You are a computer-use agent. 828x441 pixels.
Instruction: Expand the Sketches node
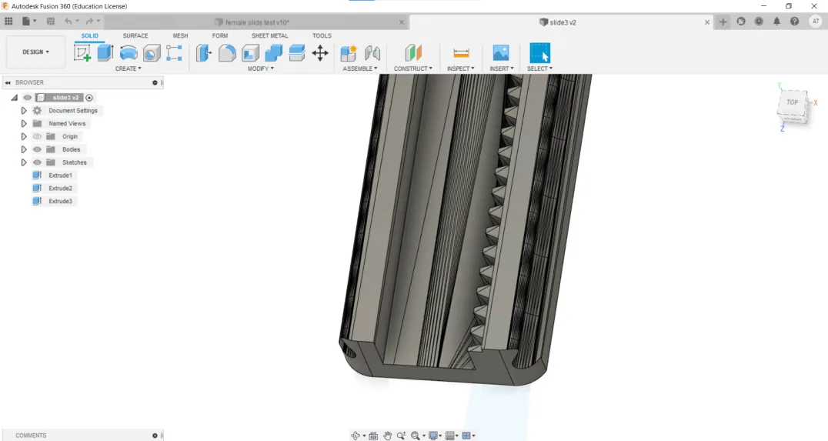[x=24, y=162]
